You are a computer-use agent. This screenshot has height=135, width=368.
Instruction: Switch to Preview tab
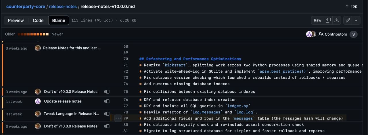click(x=16, y=20)
